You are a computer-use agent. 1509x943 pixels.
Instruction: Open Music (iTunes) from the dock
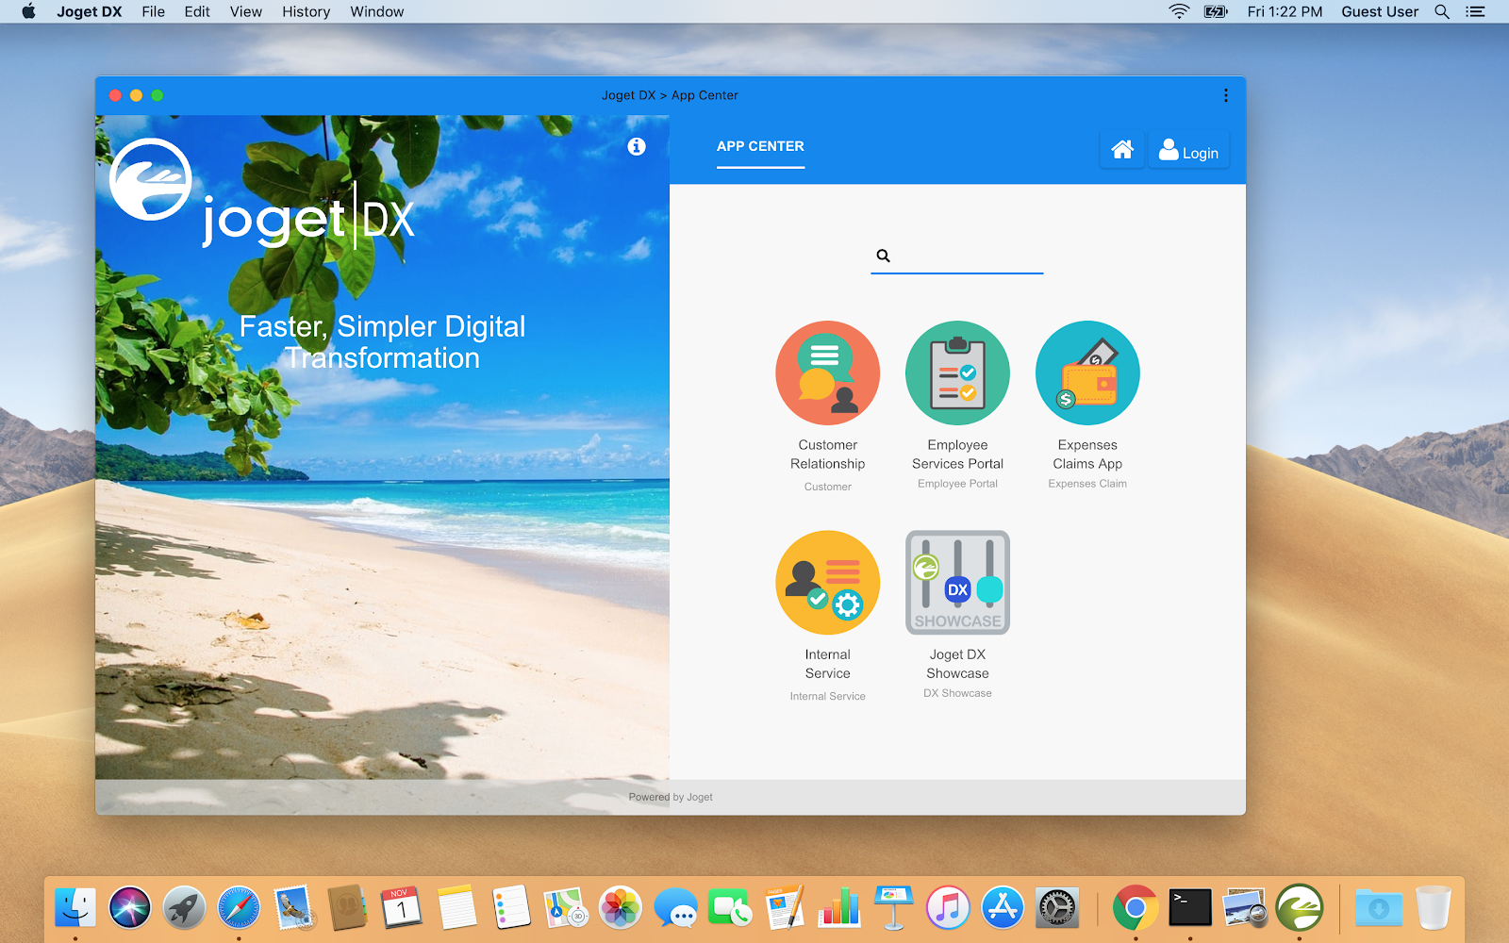tap(948, 908)
